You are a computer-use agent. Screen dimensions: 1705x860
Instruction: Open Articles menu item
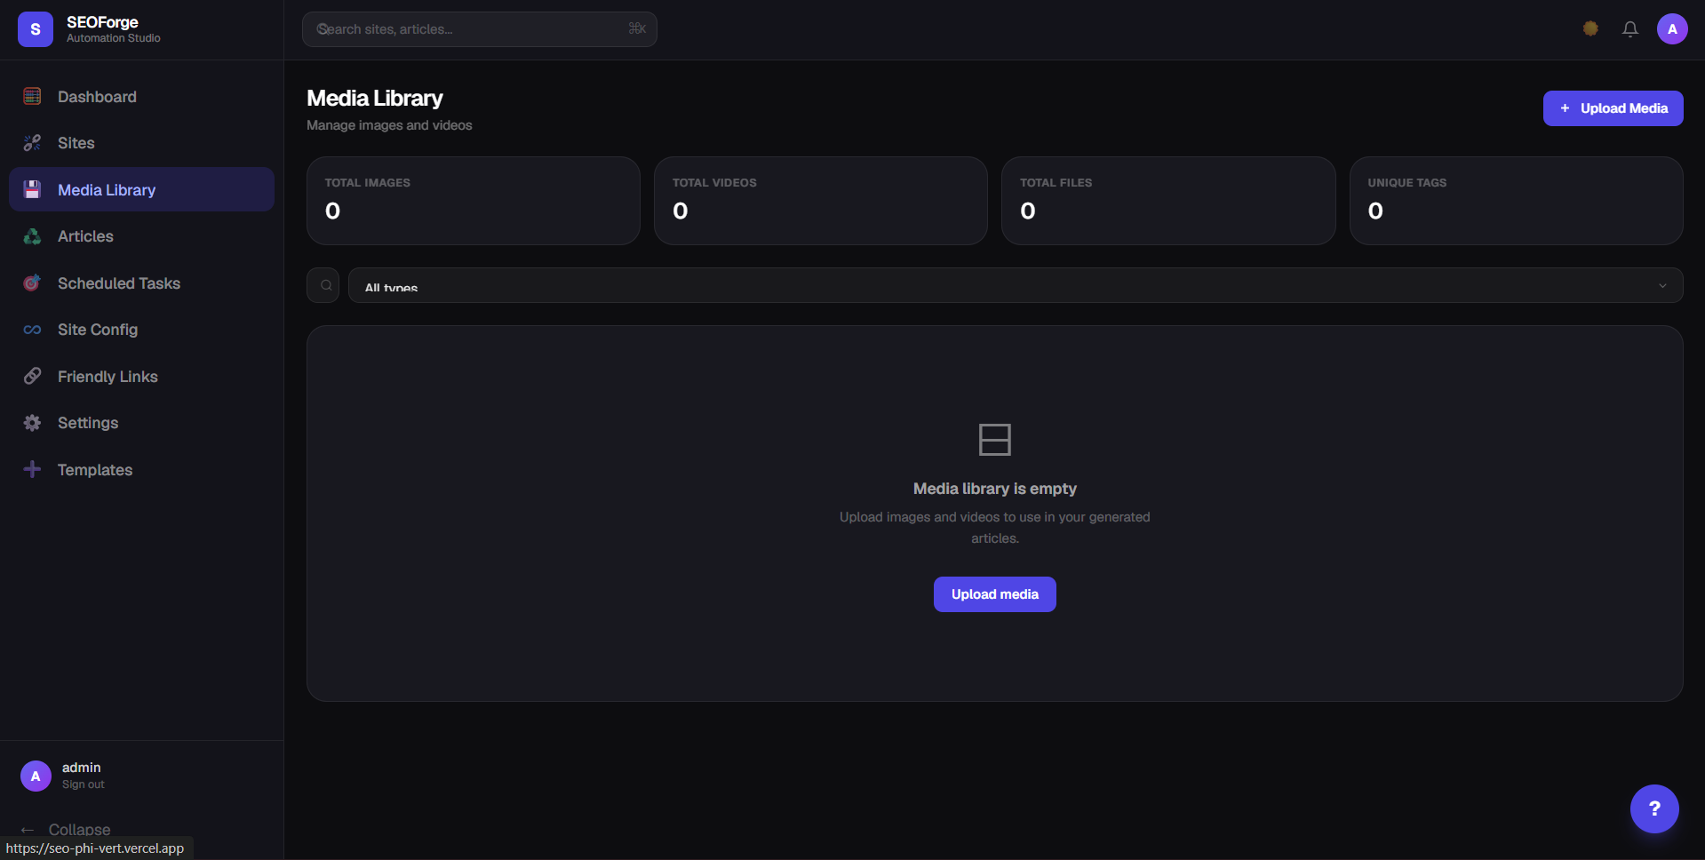point(141,236)
